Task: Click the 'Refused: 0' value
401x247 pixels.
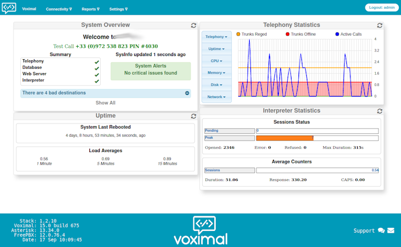Action: pyautogui.click(x=295, y=148)
